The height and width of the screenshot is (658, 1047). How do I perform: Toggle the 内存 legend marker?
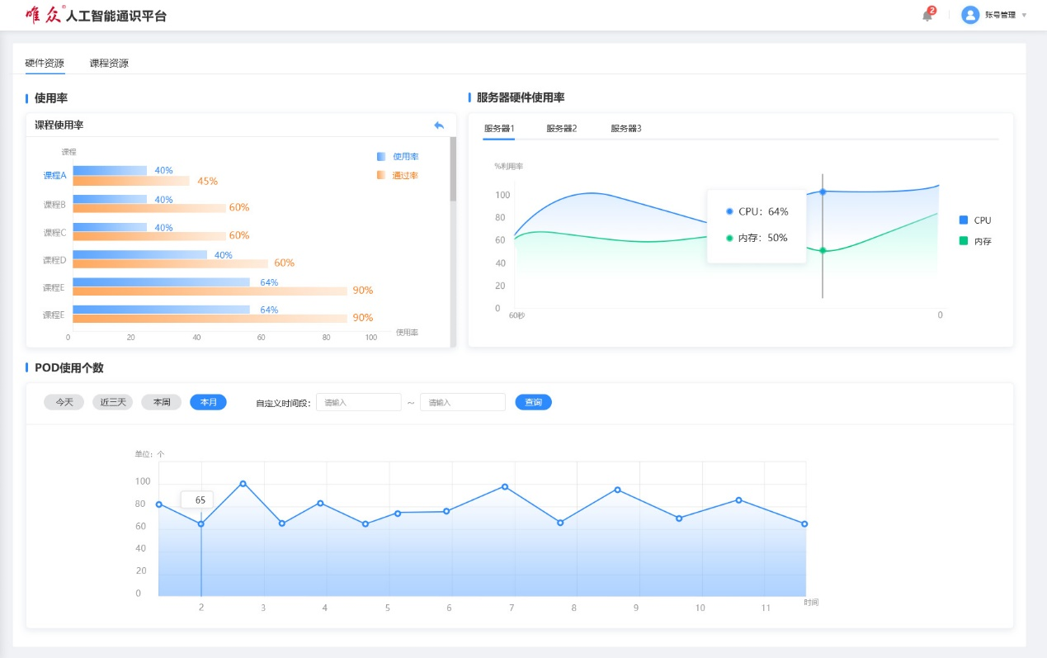point(963,241)
